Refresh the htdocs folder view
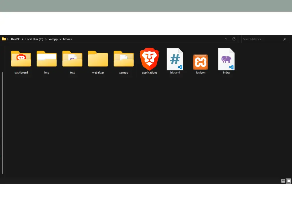Viewport: 292px width, 219px height. [234, 39]
